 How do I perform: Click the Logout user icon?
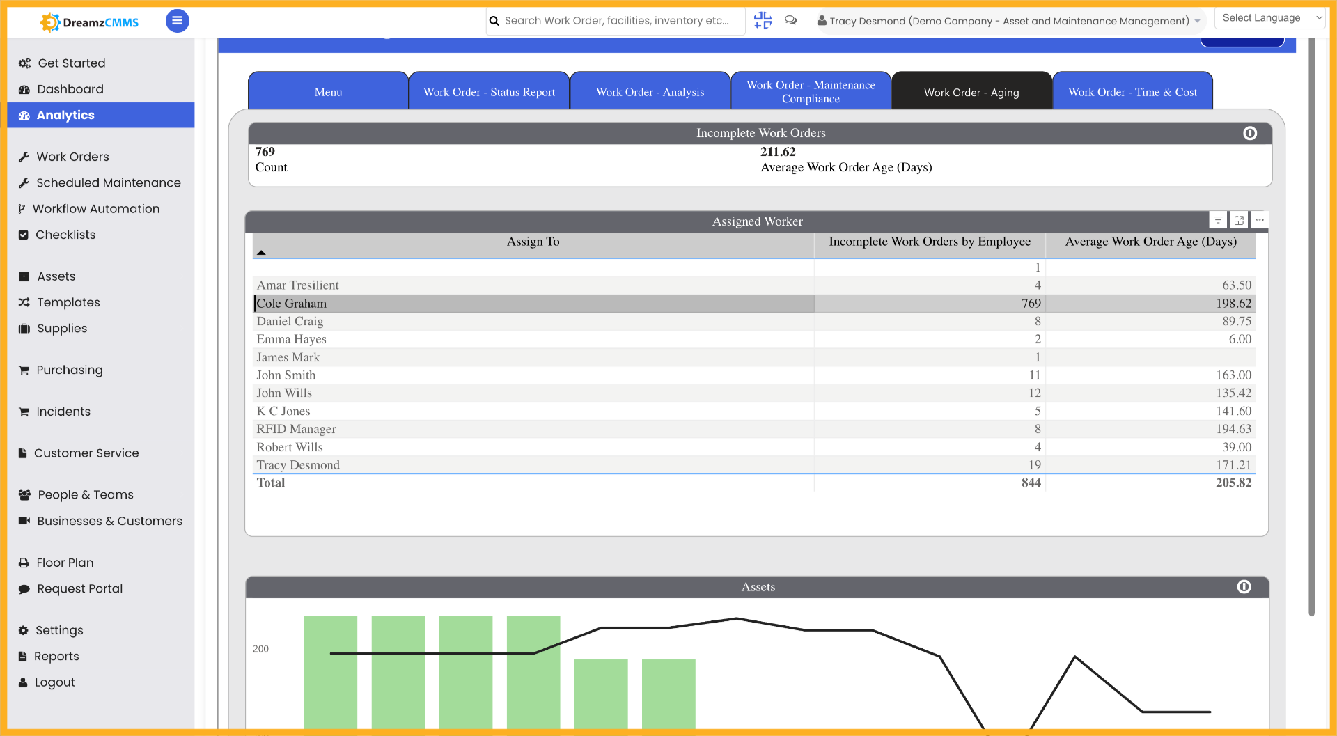[23, 682]
